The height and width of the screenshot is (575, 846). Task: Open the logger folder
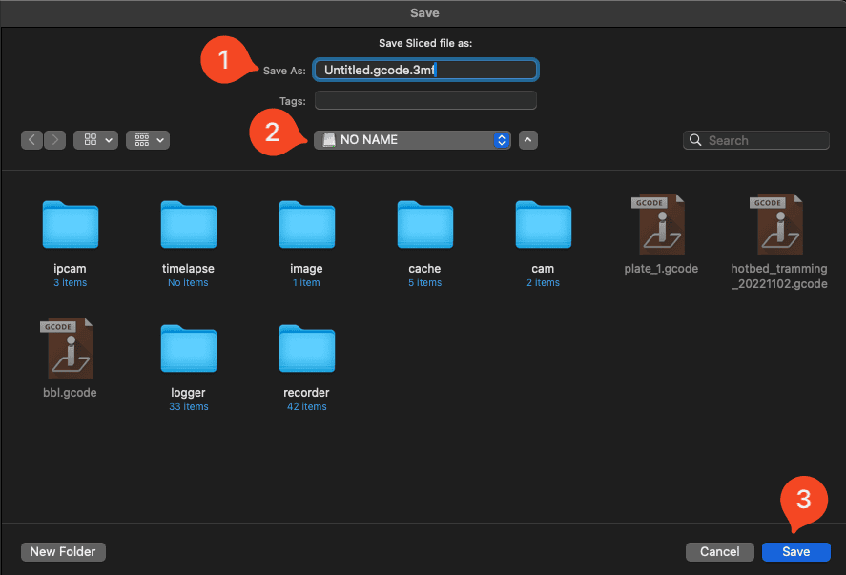(x=188, y=349)
